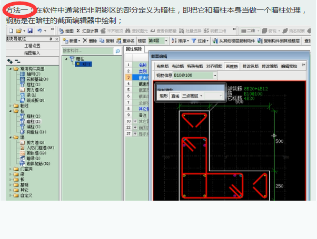The height and width of the screenshot is (239, 317).
Task: Select 剪力墙(Q) under 常用构件类型
Action: click(32, 90)
